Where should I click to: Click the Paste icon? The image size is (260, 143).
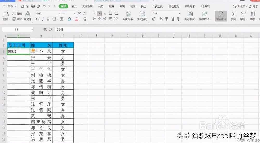tap(6, 14)
